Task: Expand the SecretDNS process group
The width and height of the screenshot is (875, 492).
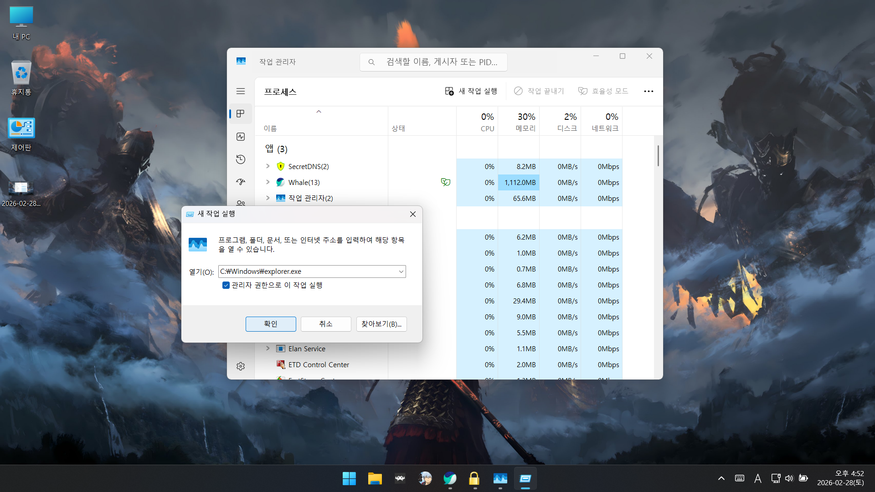Action: click(x=268, y=166)
